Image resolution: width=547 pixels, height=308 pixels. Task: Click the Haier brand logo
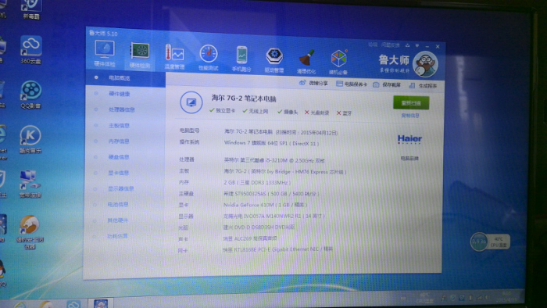coord(409,139)
